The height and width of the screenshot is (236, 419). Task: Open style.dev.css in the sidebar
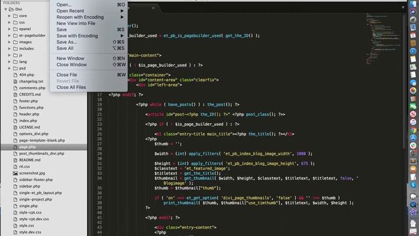pyautogui.click(x=30, y=232)
